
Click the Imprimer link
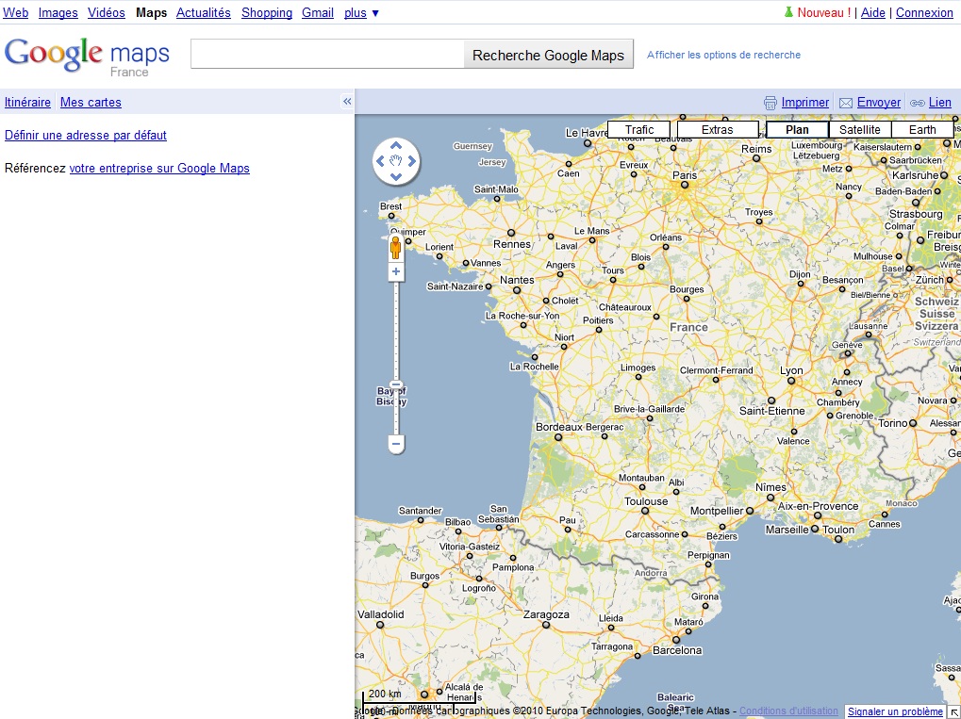click(805, 103)
